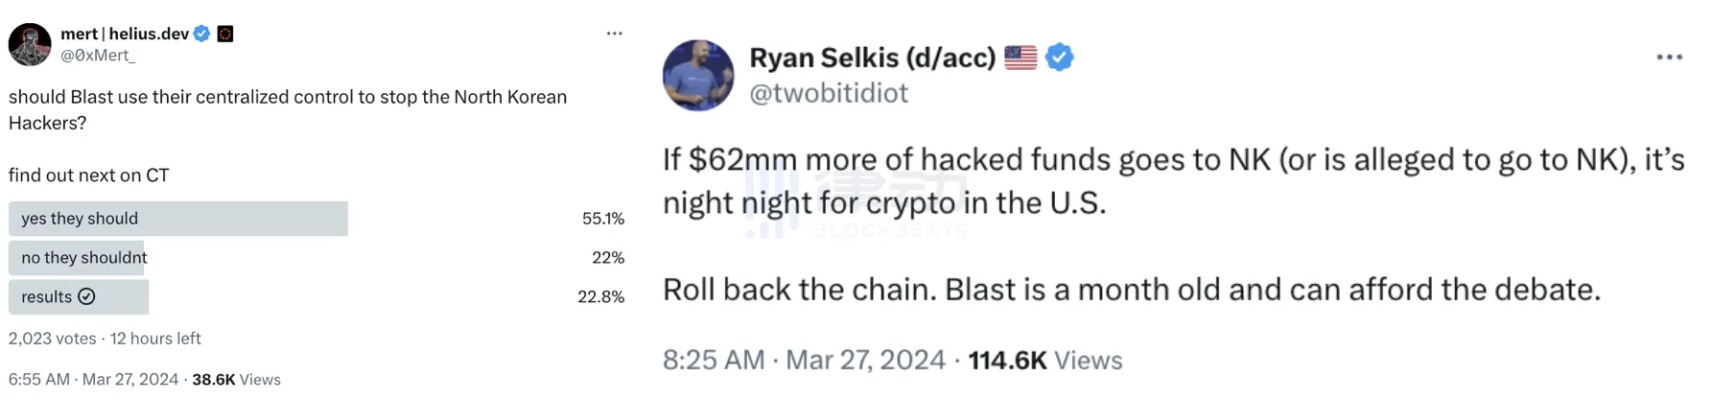This screenshot has width=1713, height=399.
Task: Click the "Ryan Selkis (d/acc)" display name
Action: [x=872, y=58]
